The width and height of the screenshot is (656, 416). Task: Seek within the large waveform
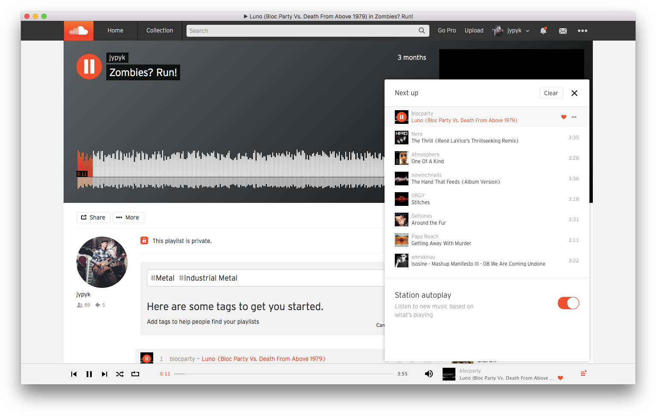(x=230, y=170)
